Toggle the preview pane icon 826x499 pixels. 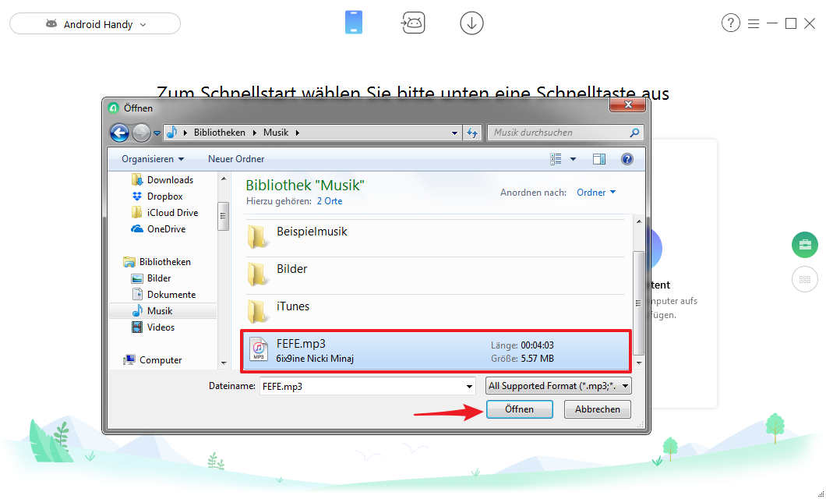[599, 159]
